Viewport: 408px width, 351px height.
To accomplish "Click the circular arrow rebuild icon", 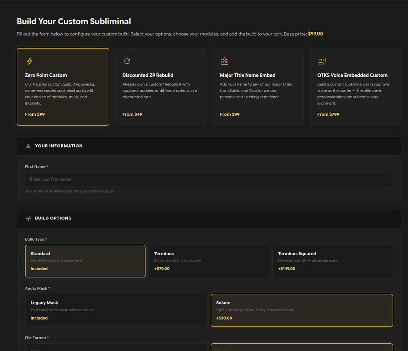I will 127,61.
